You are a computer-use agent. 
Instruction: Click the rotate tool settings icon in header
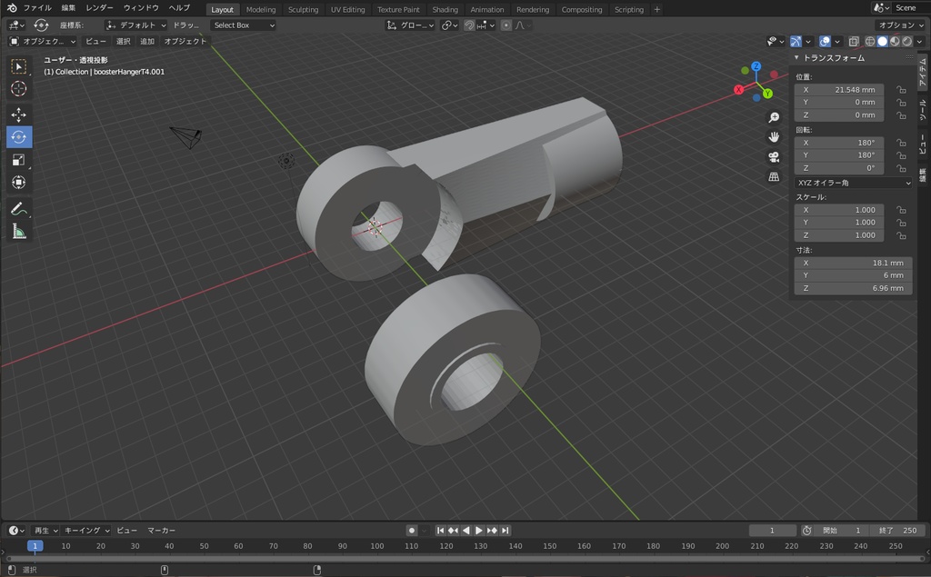pyautogui.click(x=40, y=25)
